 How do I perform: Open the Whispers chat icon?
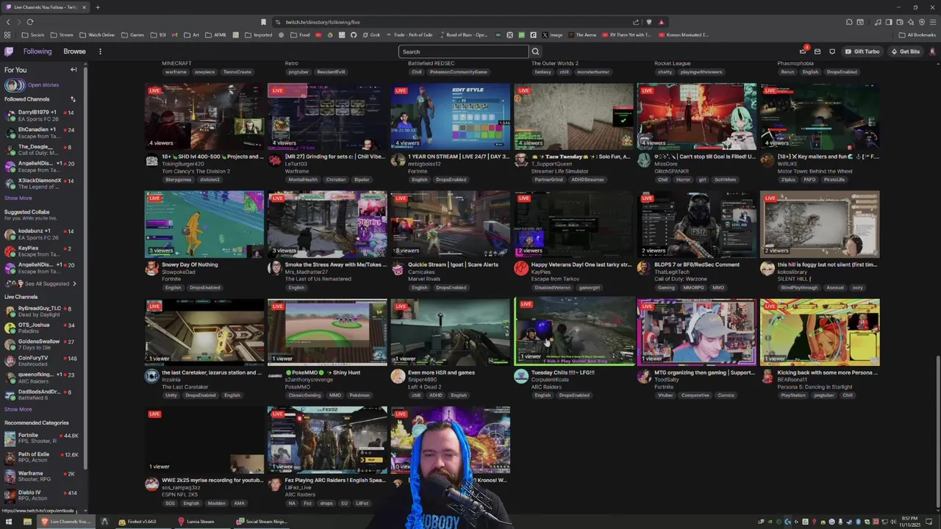[832, 51]
